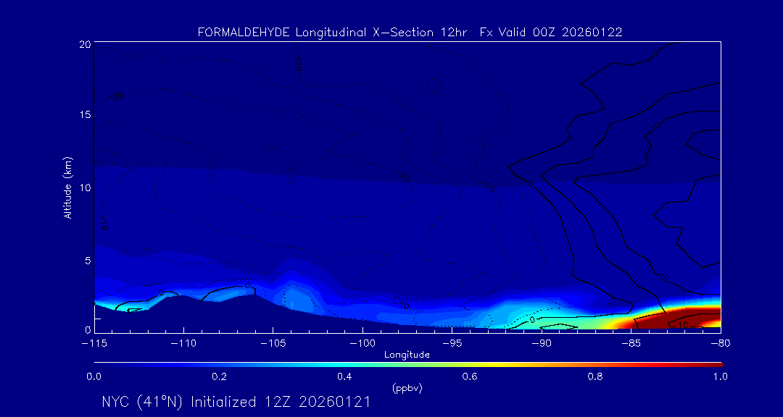This screenshot has height=417, width=783.
Task: Click the 10 km altitude tick label
Action: (84, 188)
